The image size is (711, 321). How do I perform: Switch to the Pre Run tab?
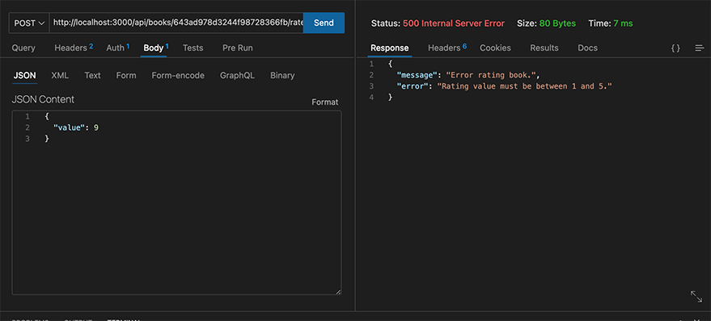(238, 48)
